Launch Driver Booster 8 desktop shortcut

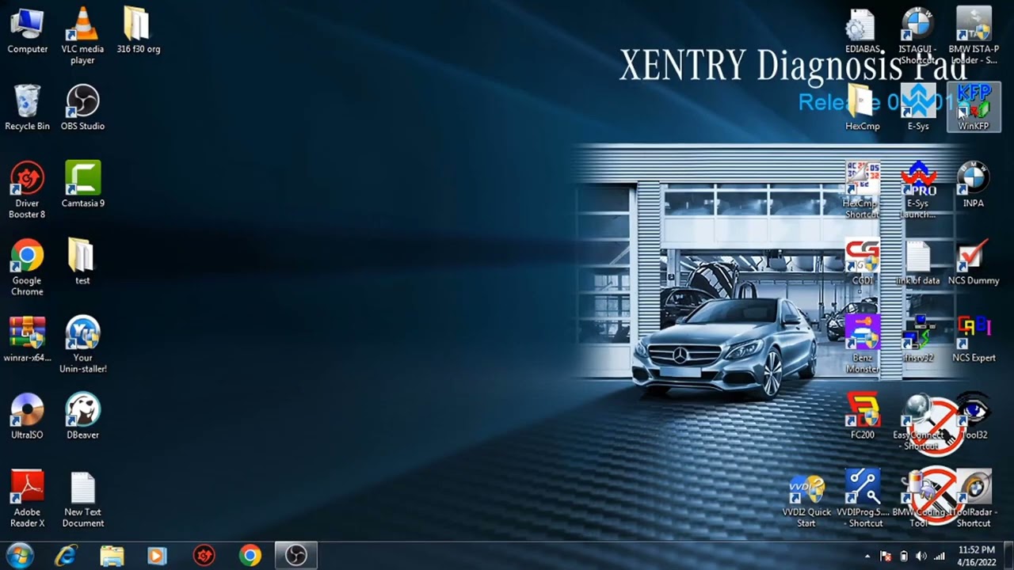(27, 191)
